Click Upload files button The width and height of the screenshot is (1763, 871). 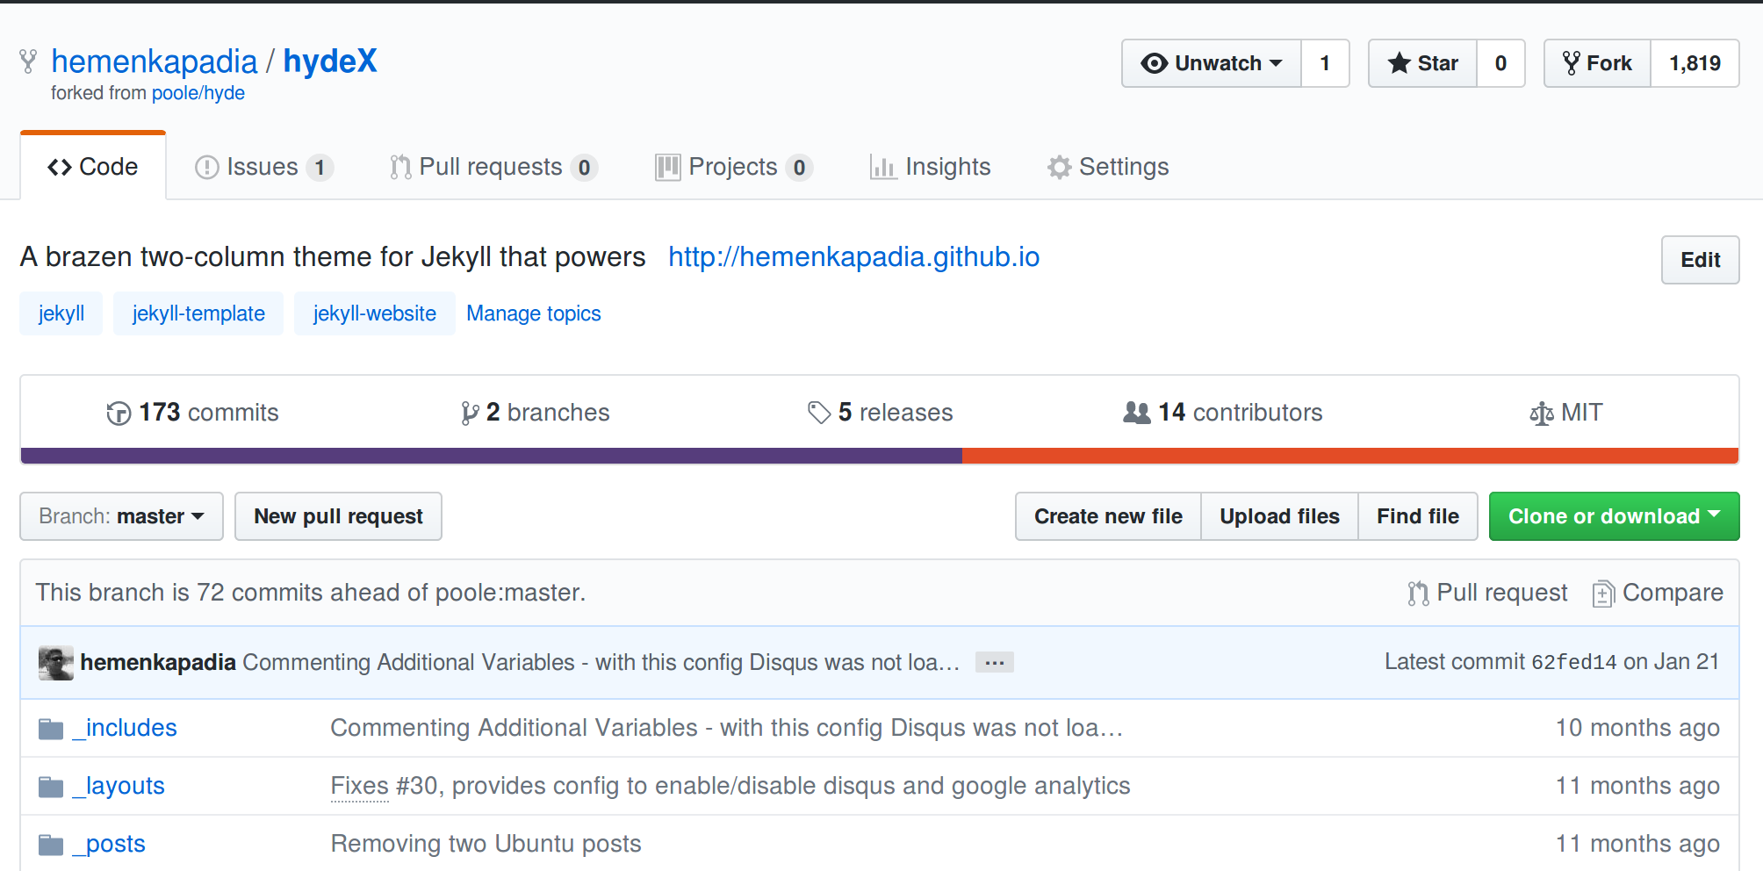(1279, 516)
